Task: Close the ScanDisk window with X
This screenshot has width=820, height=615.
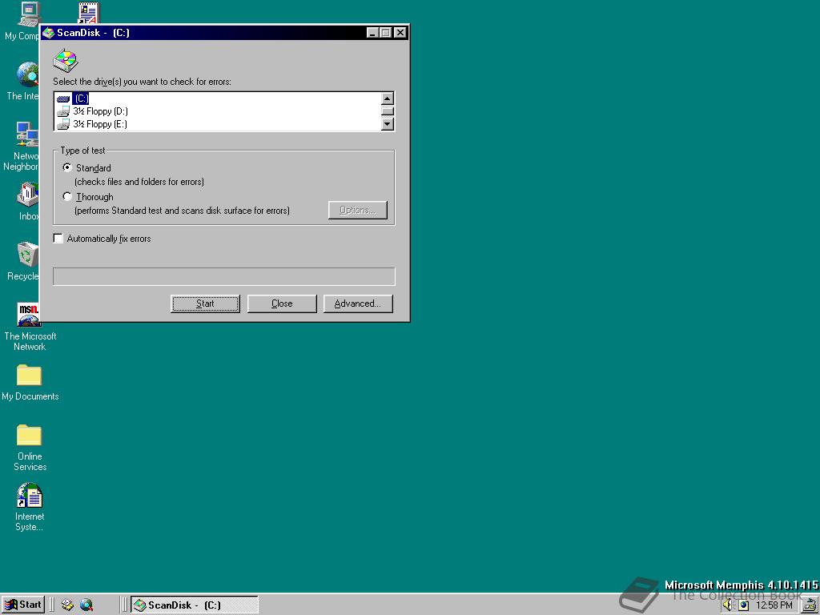Action: point(400,32)
